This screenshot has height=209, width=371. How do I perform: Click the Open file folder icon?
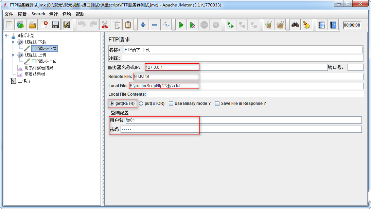tap(32, 25)
